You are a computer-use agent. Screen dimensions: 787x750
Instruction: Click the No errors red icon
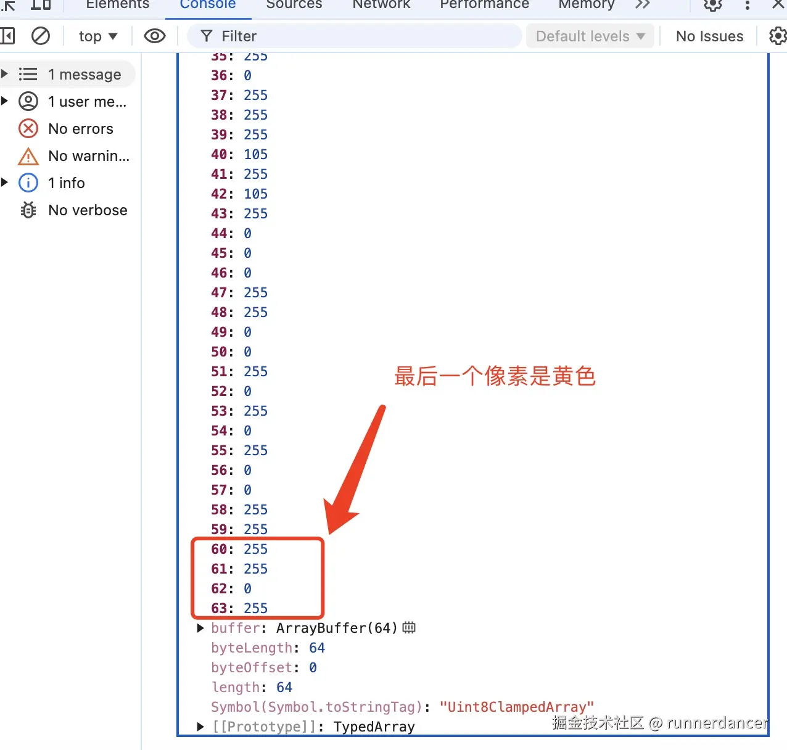[28, 128]
